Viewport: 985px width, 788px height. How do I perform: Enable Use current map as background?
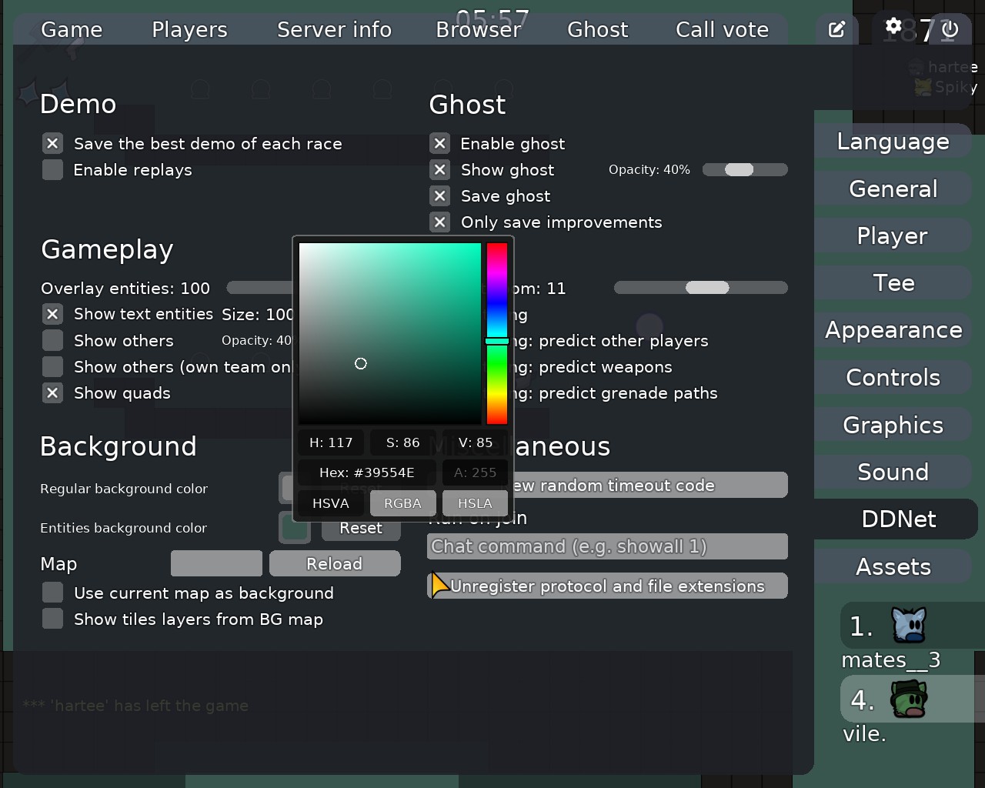click(52, 593)
